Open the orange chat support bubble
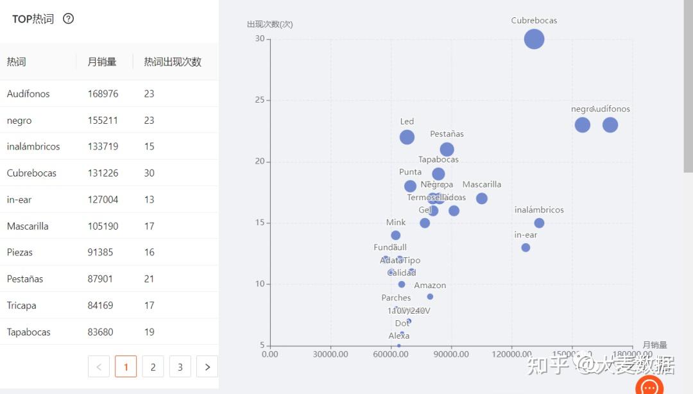This screenshot has height=394, width=693. click(x=649, y=386)
